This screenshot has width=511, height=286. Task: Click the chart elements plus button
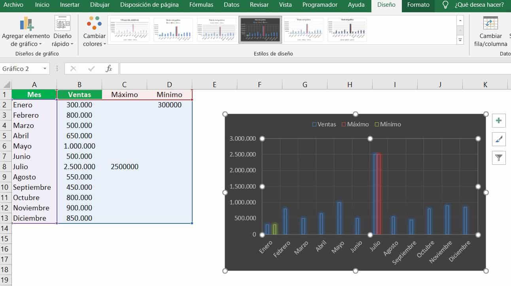pos(499,120)
